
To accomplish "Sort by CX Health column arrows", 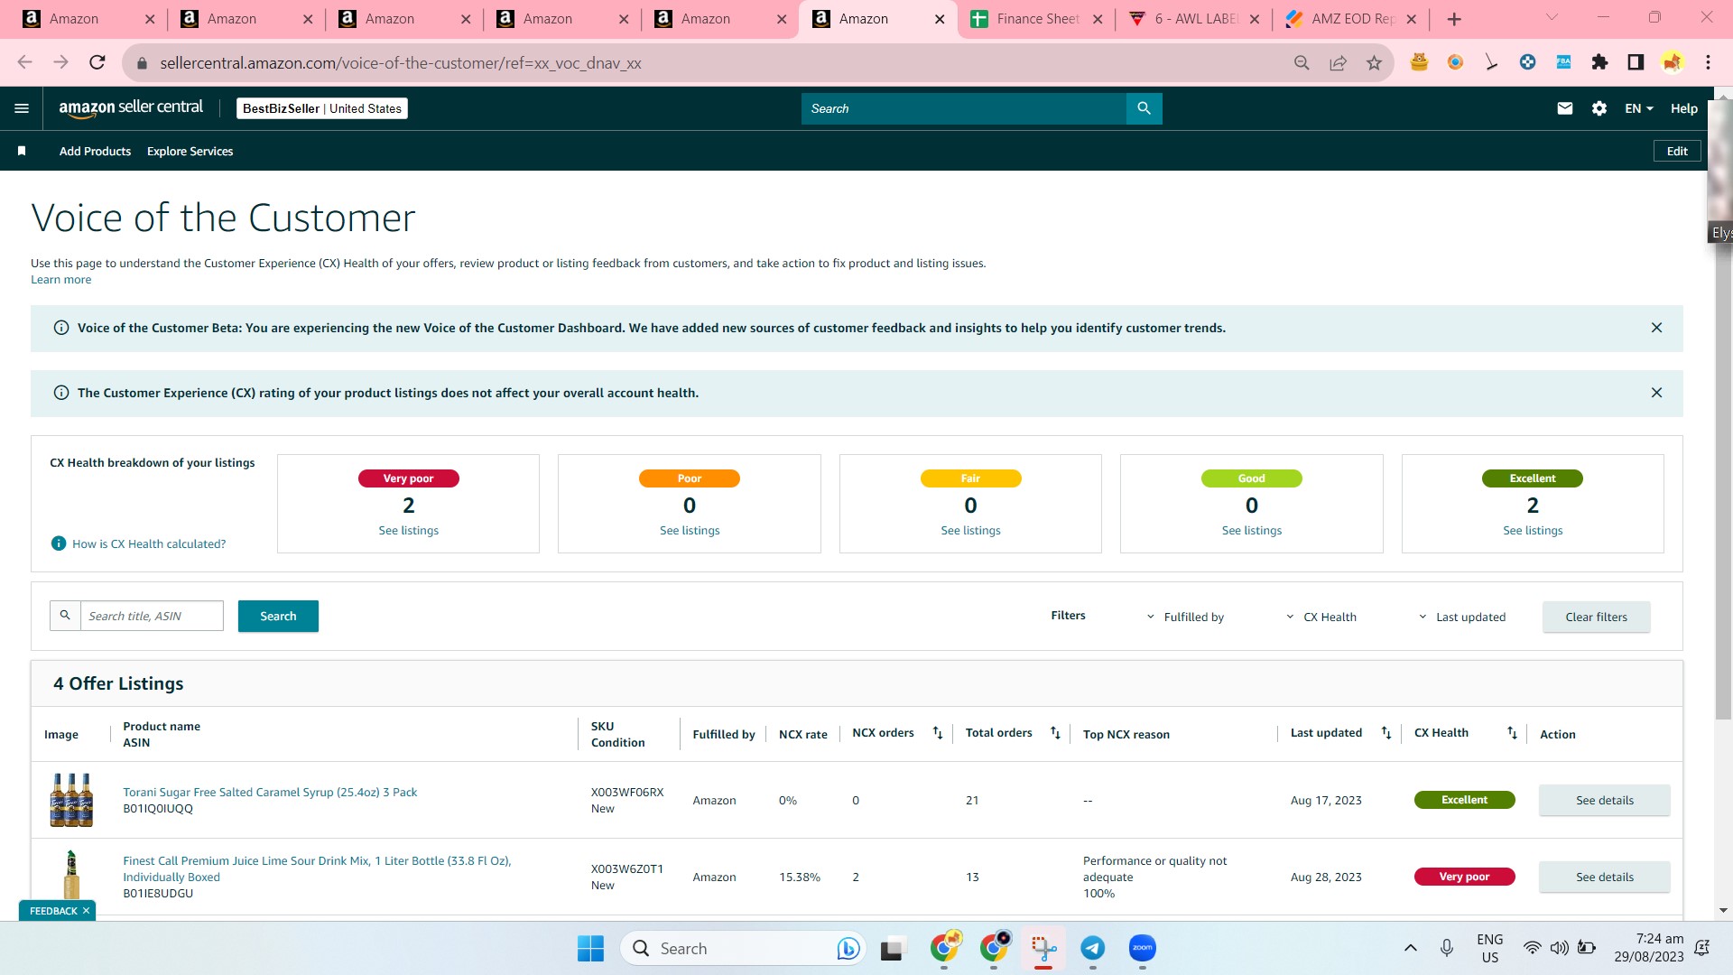I will pos(1512,733).
